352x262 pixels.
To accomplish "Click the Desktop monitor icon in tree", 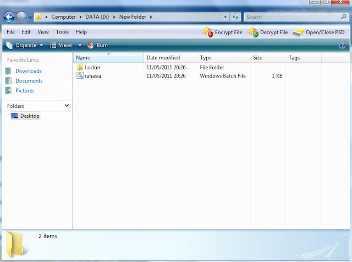I will pos(15,116).
